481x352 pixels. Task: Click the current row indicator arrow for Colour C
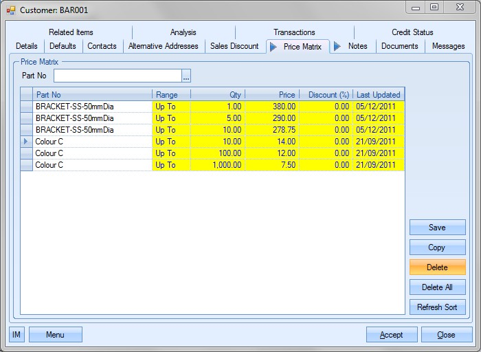(27, 142)
